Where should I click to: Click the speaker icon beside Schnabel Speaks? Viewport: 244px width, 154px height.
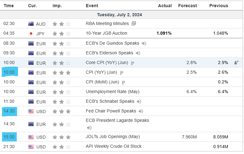[139, 102]
